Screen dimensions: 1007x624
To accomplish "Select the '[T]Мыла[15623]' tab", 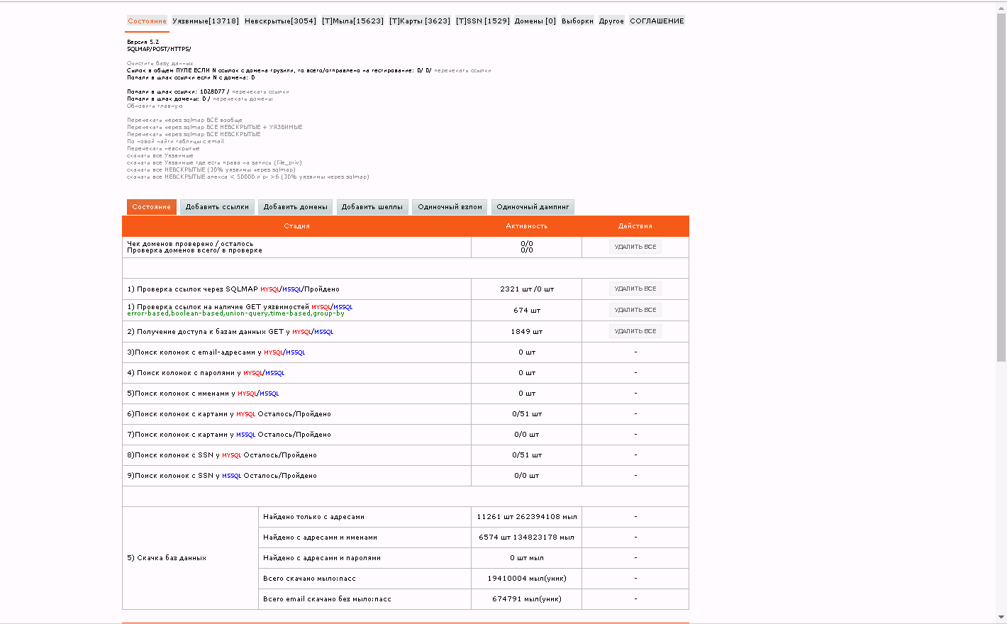I will point(352,21).
